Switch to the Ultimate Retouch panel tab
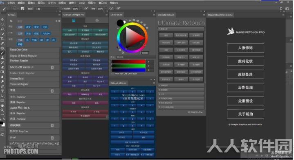This screenshot has width=294, height=160. click(x=166, y=15)
